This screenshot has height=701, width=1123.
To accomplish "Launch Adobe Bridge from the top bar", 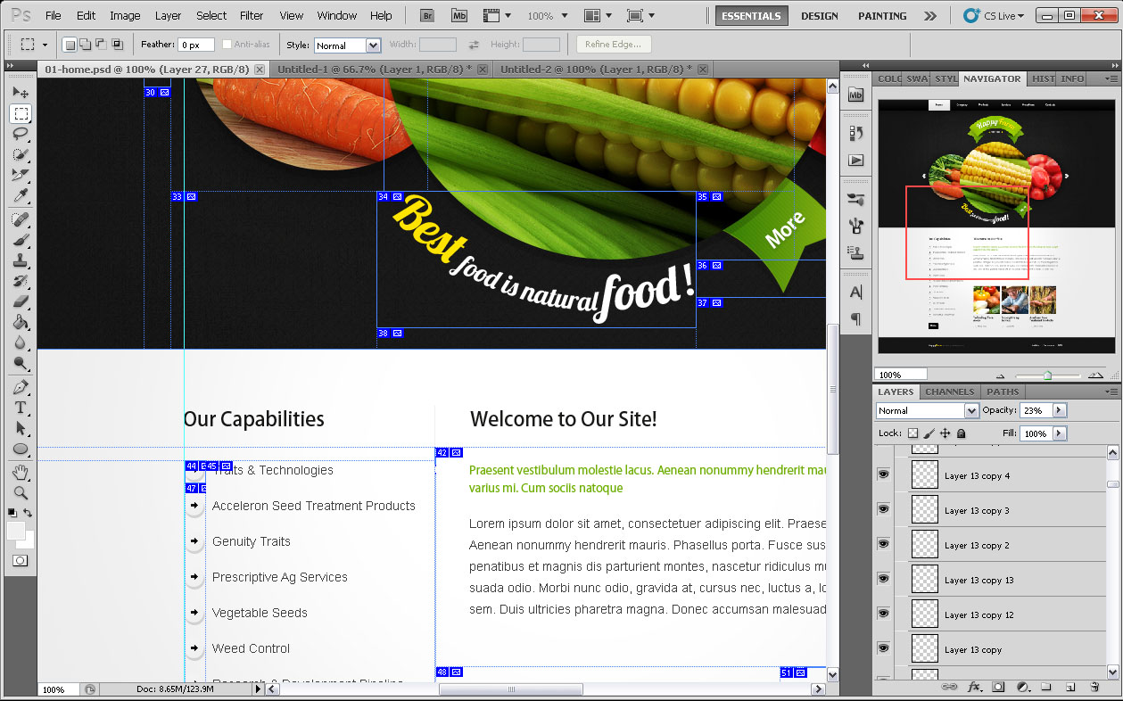I will click(427, 16).
